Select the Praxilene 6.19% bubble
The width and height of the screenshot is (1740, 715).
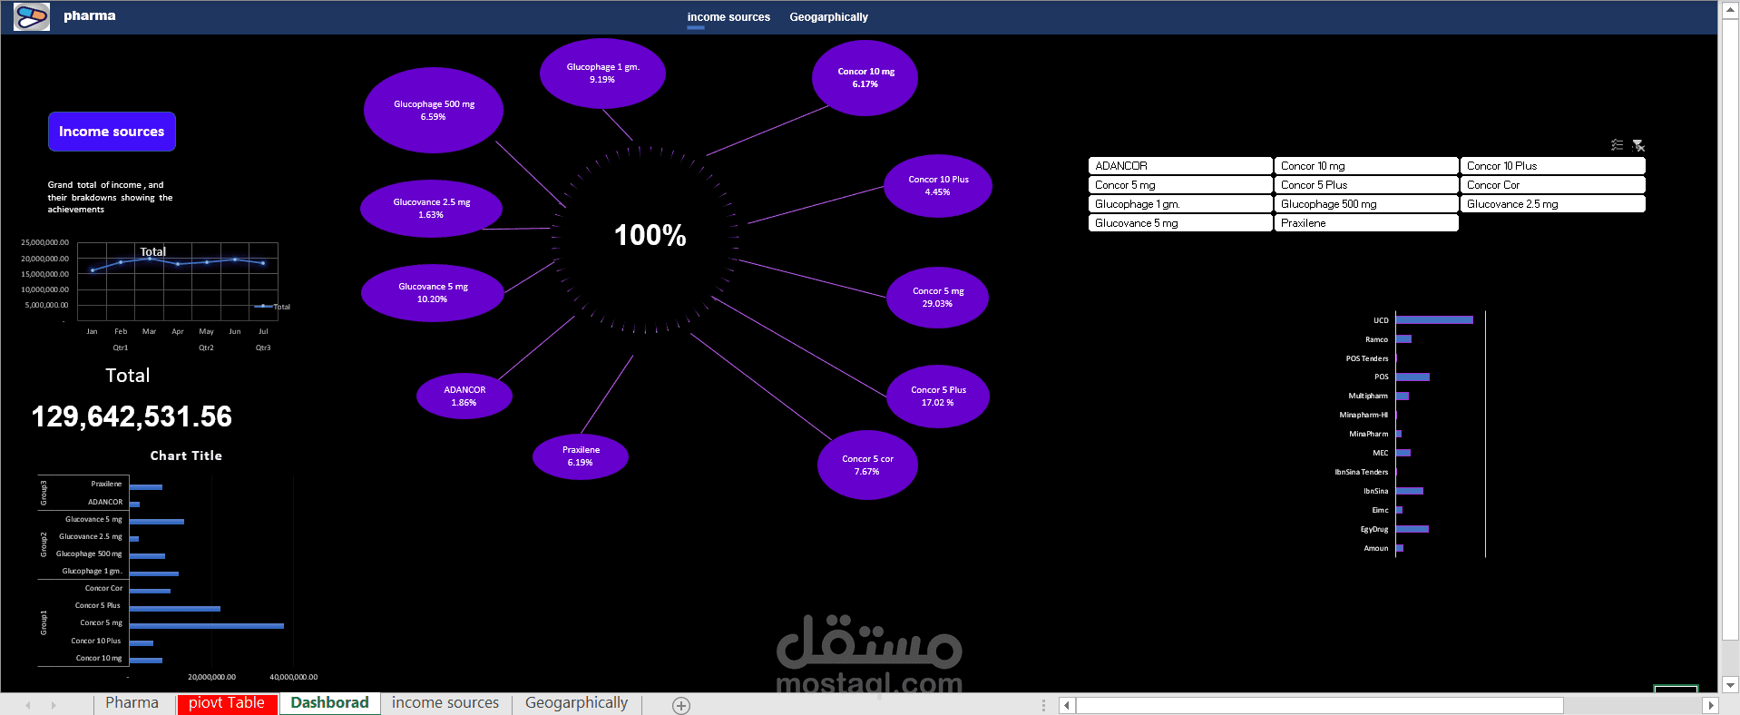[581, 456]
